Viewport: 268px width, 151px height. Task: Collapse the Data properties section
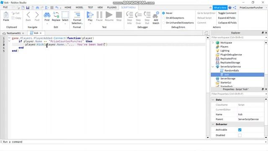[213, 100]
